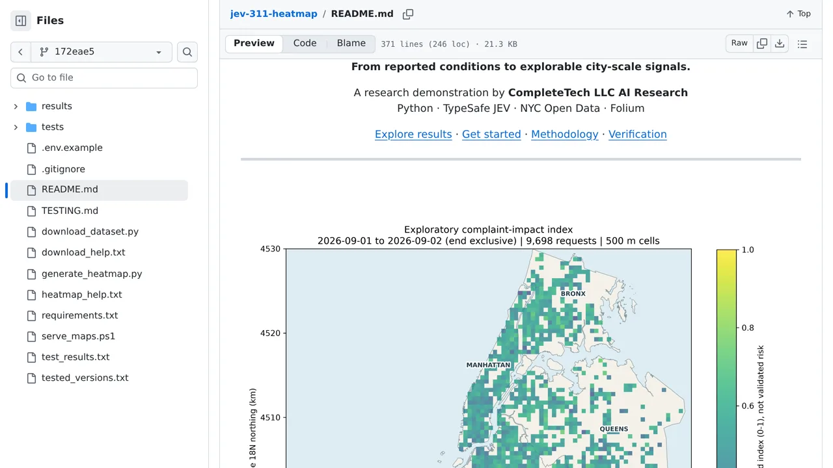Follow the Explore results link
Screen dimensions: 833x468
point(413,135)
